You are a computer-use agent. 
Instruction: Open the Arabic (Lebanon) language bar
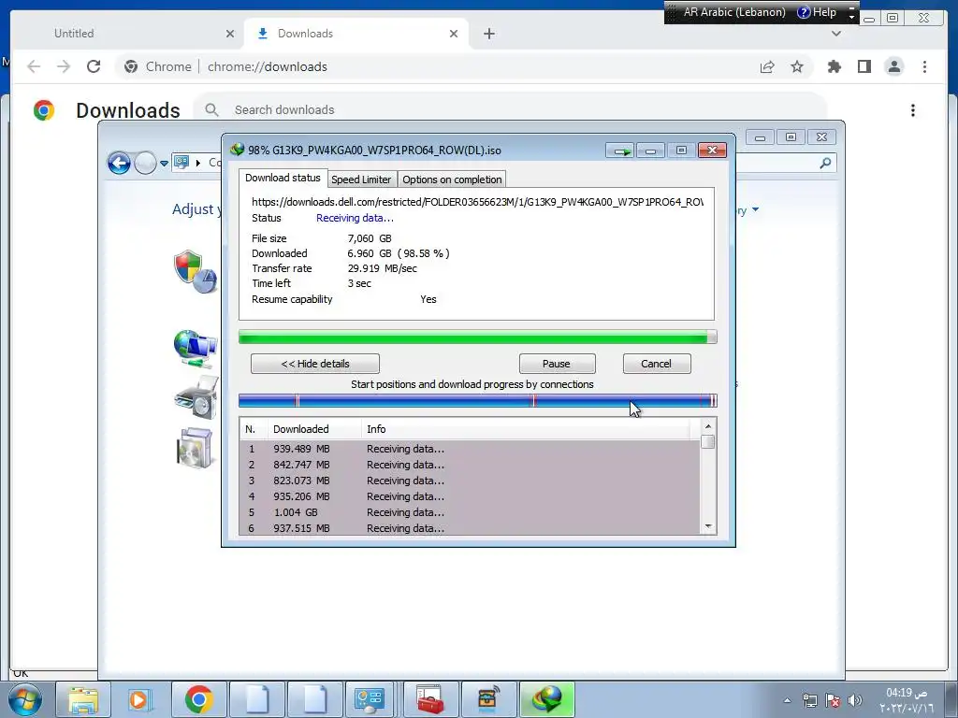pos(734,12)
